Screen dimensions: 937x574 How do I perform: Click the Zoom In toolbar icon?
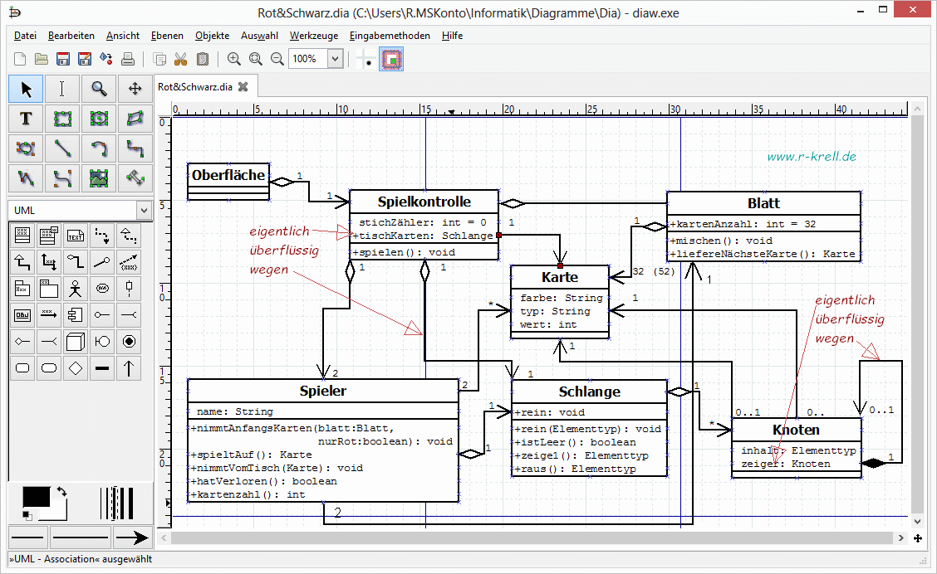pyautogui.click(x=234, y=59)
